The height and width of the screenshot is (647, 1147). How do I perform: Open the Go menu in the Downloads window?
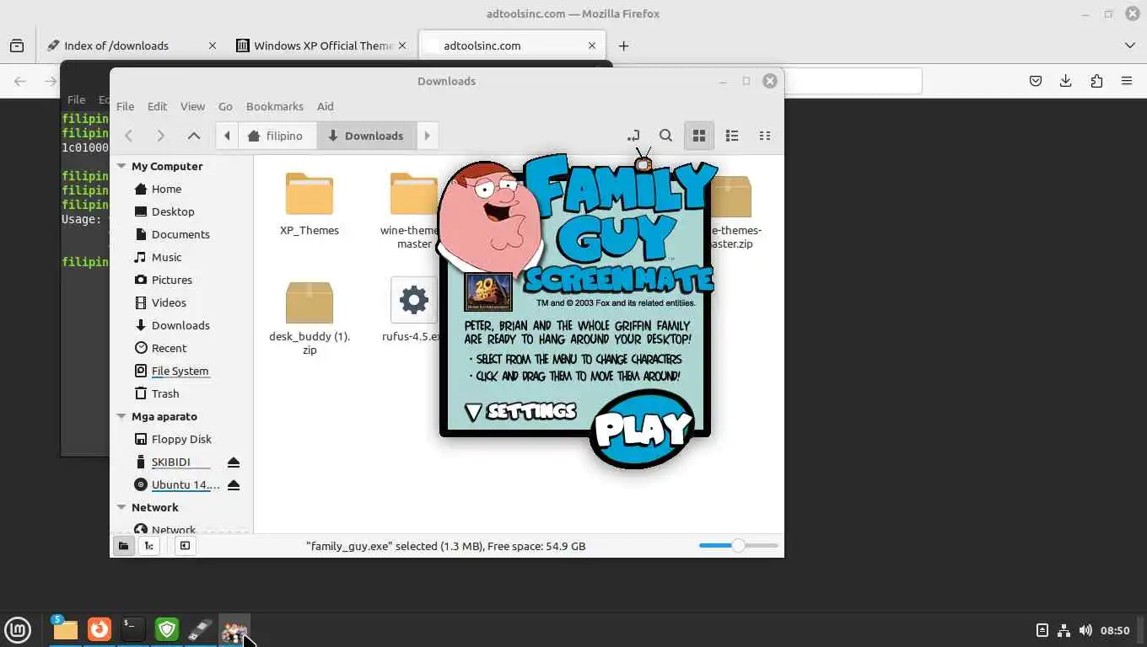225,106
